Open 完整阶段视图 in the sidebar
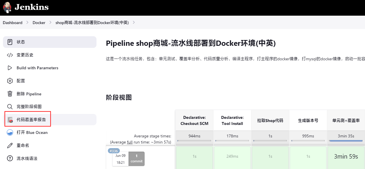This screenshot has width=365, height=169. pyautogui.click(x=50, y=107)
